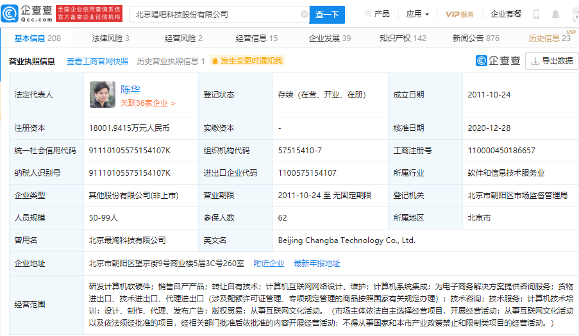This screenshot has height=336, width=579.
Task: Click the 附近企业 link
Action: tap(269, 263)
